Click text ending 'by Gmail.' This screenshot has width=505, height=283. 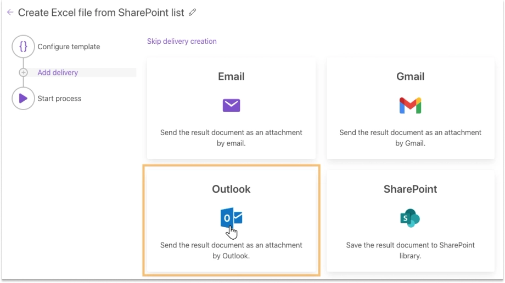411,138
